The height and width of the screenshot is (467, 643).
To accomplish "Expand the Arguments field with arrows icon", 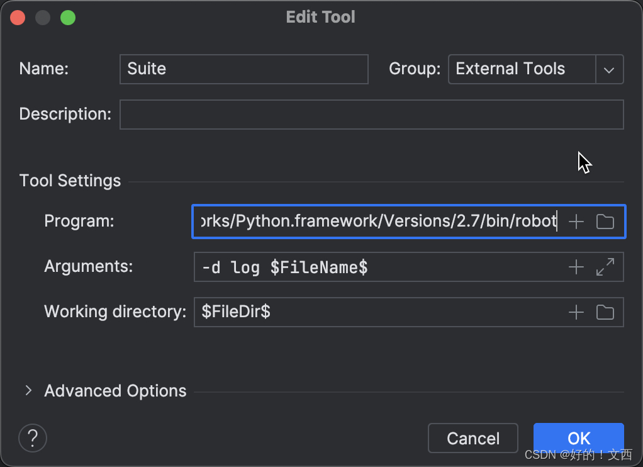I will point(605,267).
